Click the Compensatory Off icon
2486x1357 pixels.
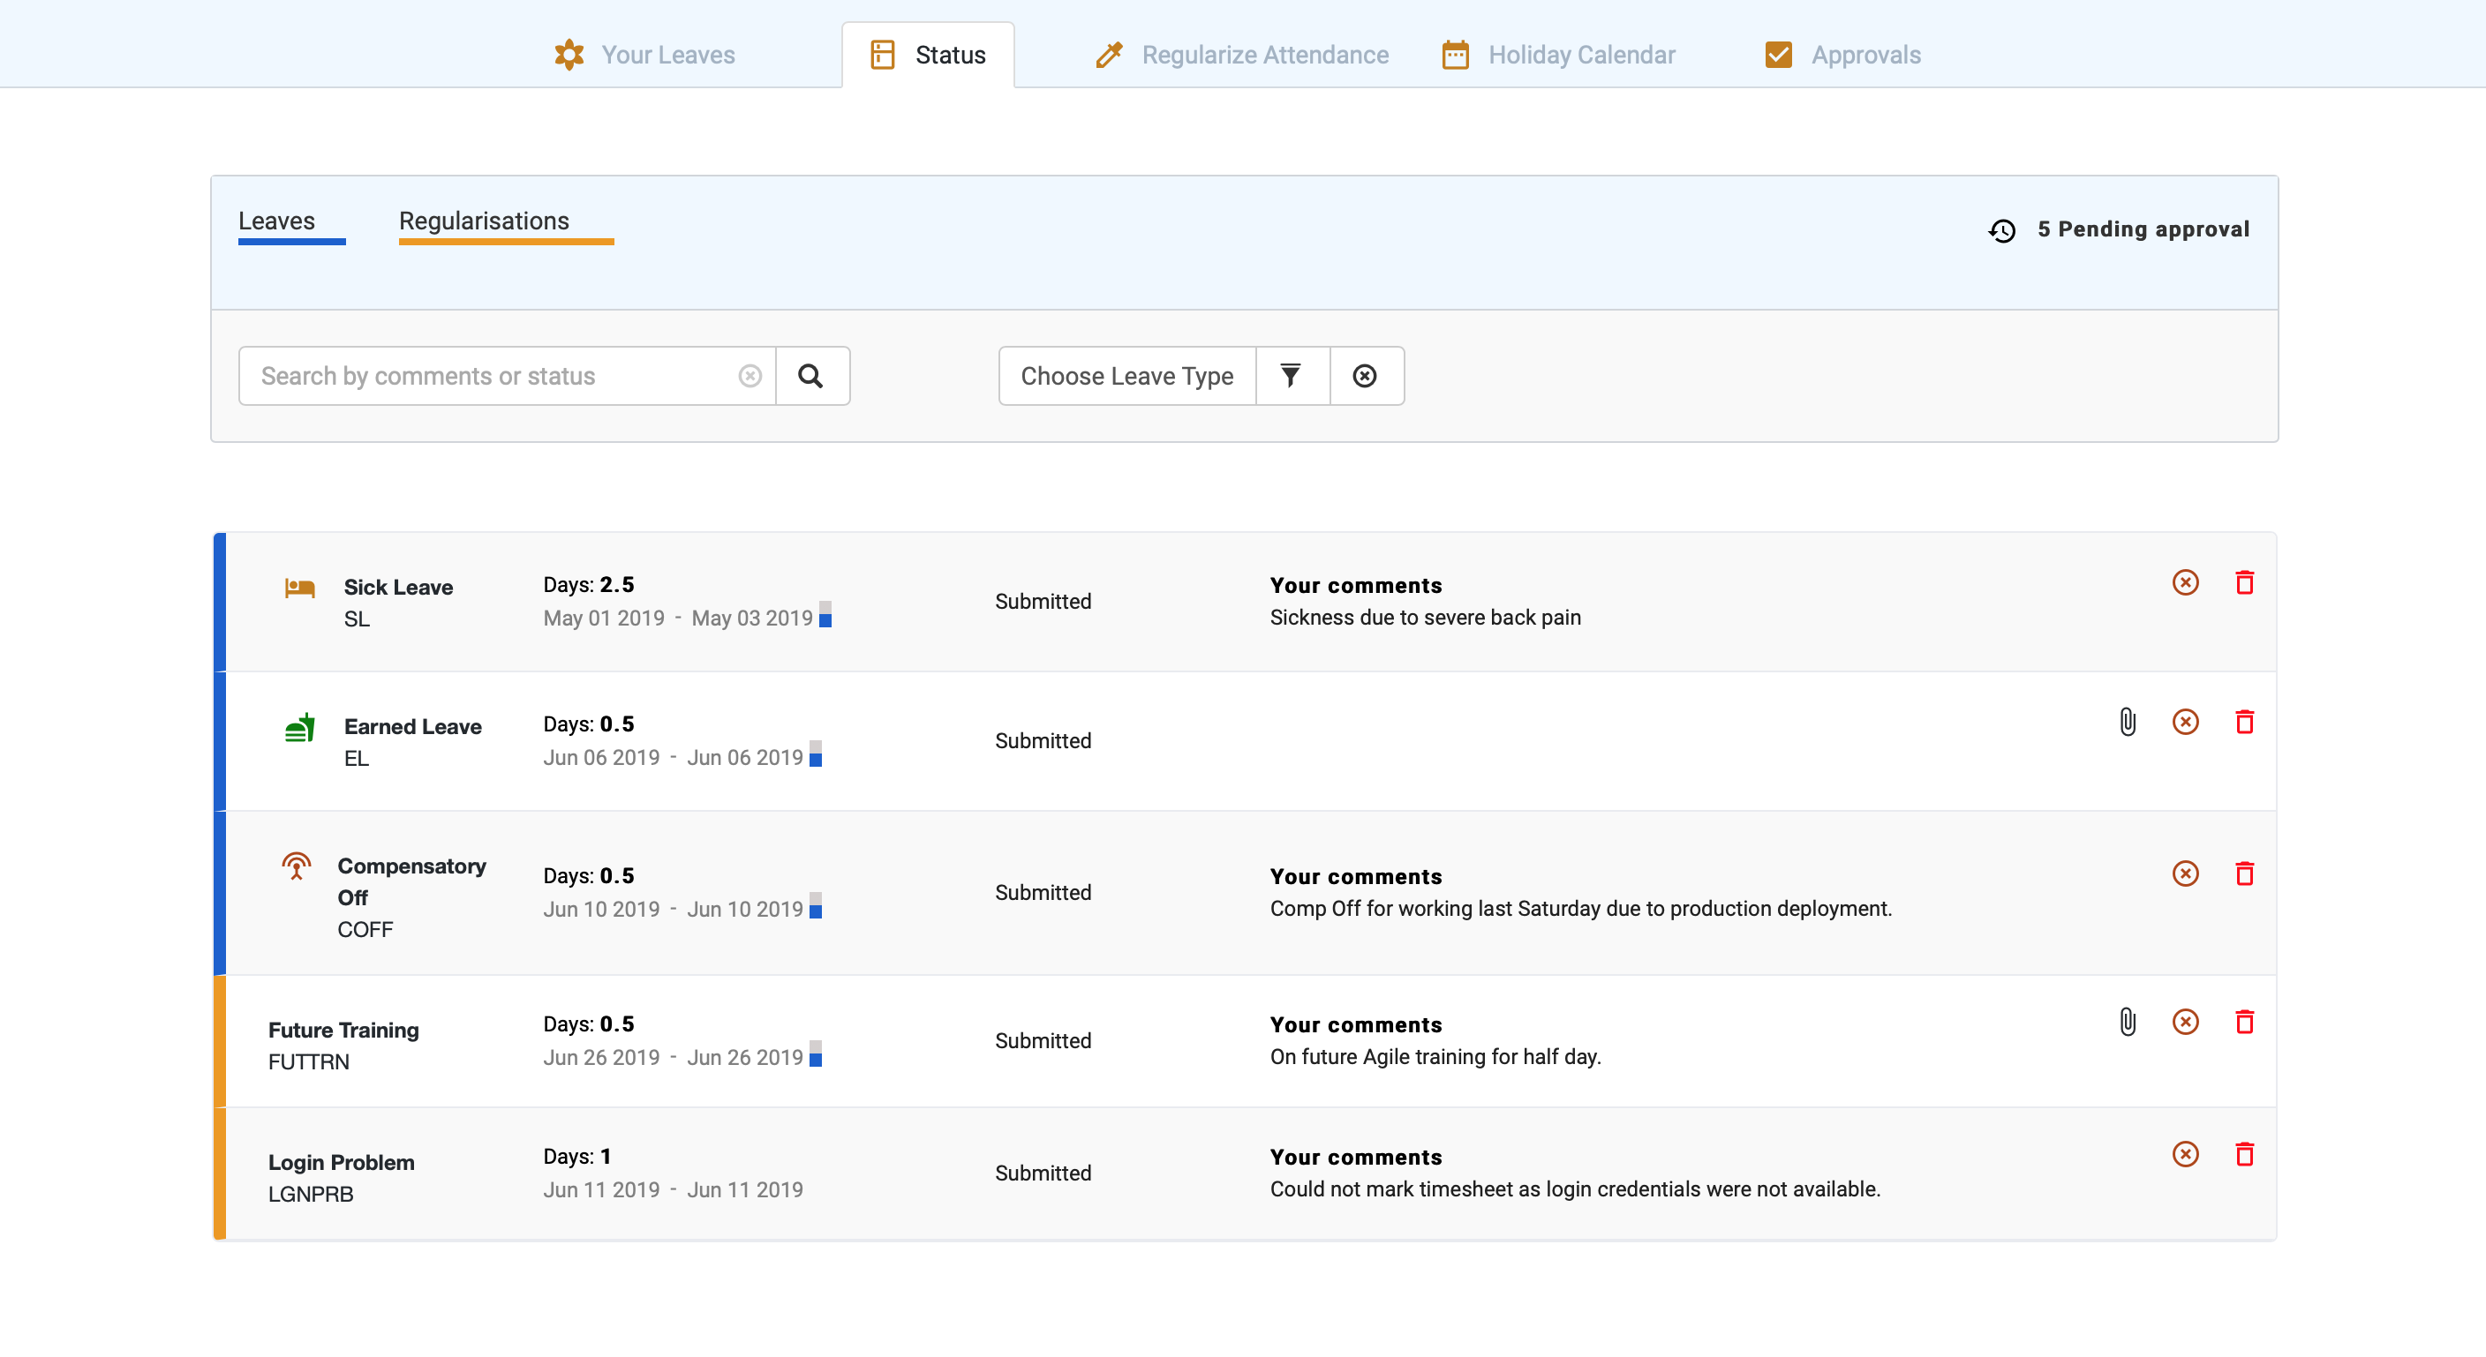click(297, 866)
